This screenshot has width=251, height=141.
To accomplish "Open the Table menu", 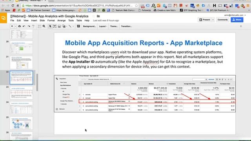I will (x=79, y=20).
